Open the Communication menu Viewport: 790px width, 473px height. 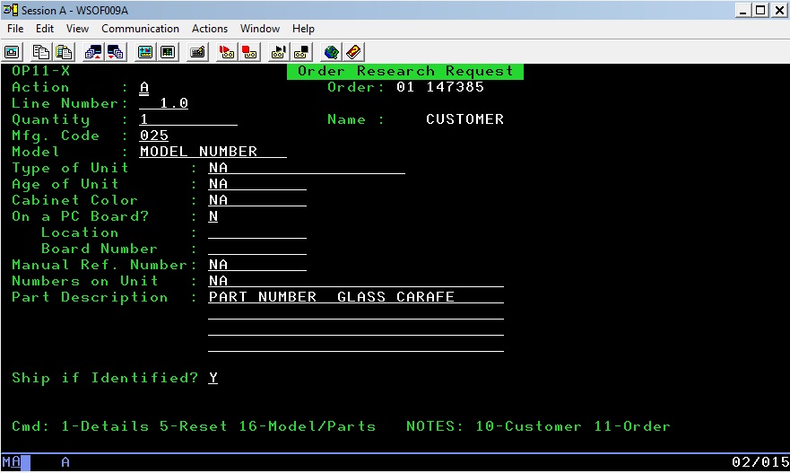(141, 29)
